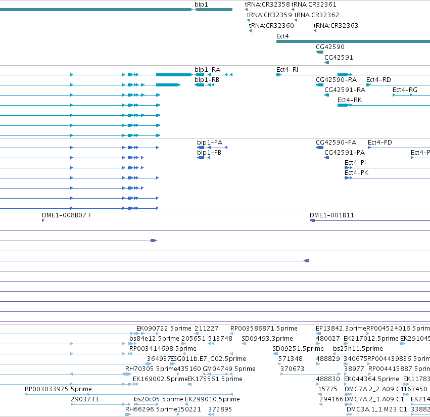Open the tRNA:CR32363 gene label

(336, 25)
